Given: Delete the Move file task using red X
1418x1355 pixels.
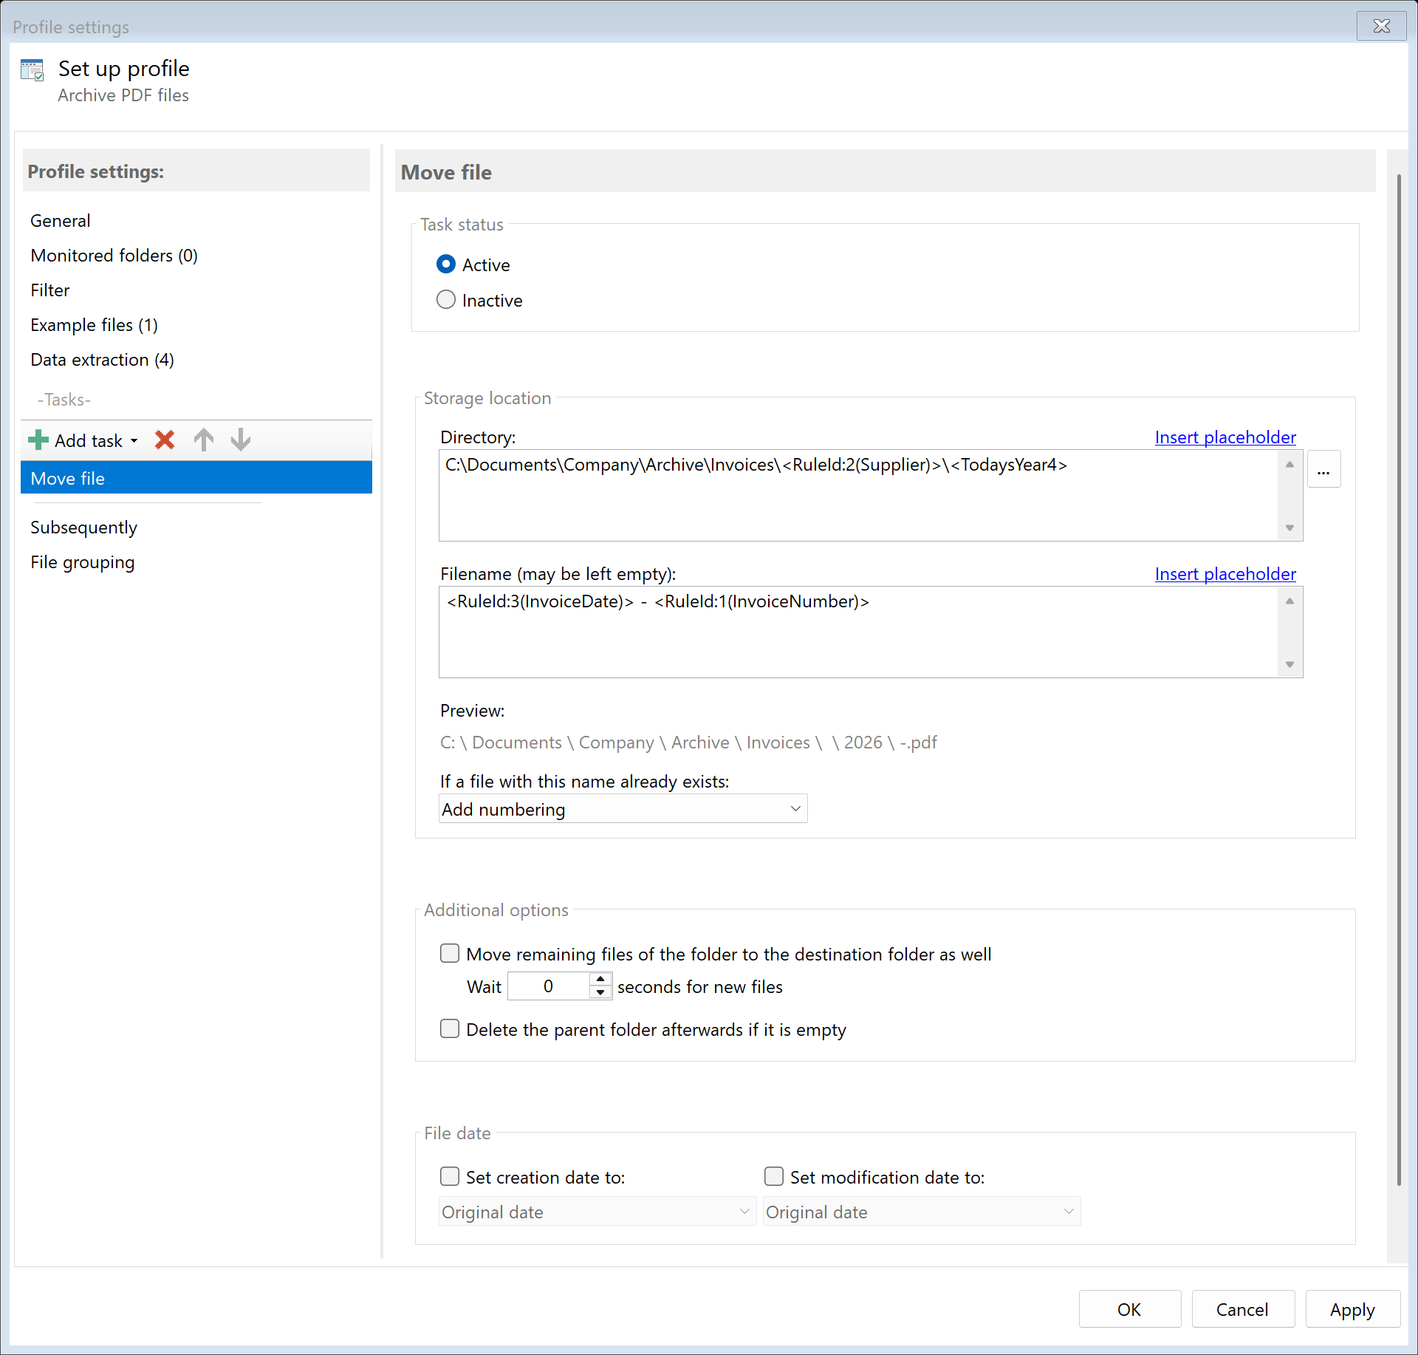Looking at the screenshot, I should pyautogui.click(x=164, y=440).
